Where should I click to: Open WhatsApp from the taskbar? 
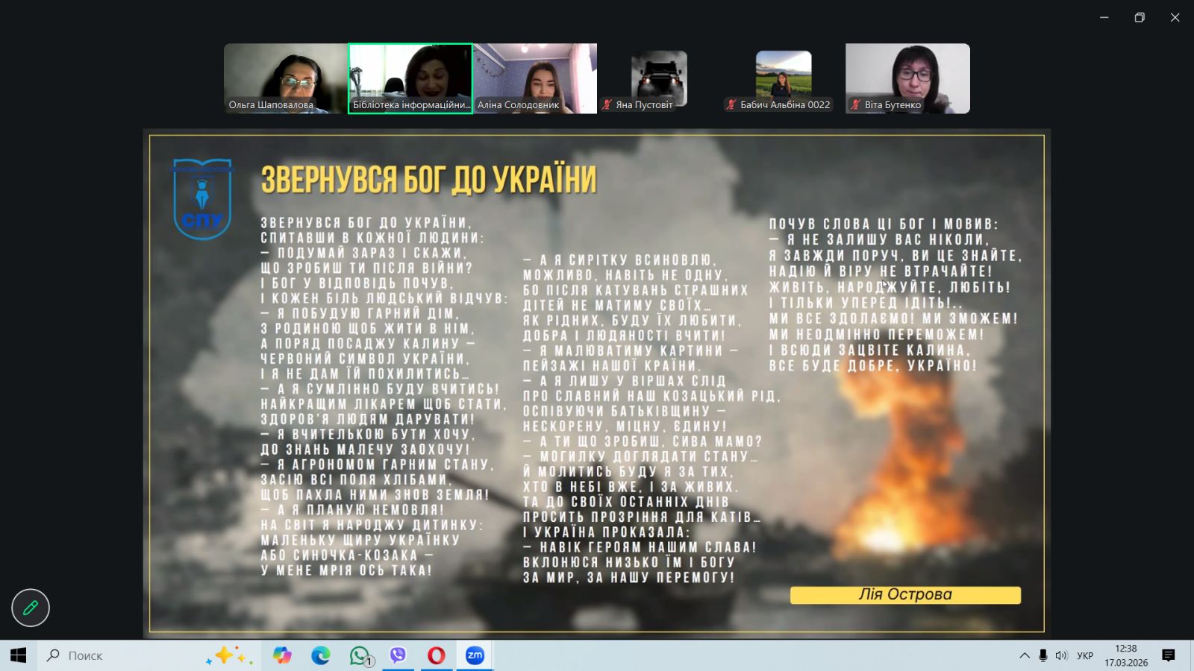(x=360, y=655)
